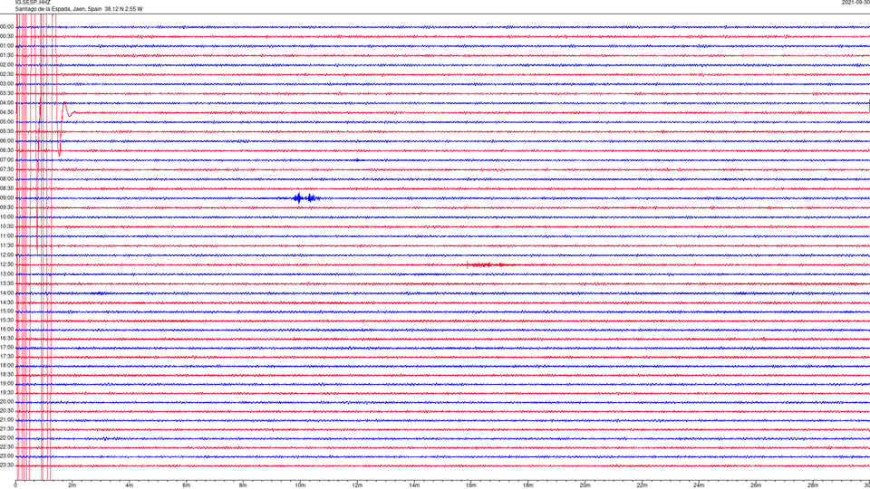Click the 4m tick on the minute axis

point(130,485)
